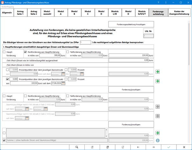Click the back arrow in bottom toolbar
This screenshot has width=192, height=150.
point(138,147)
